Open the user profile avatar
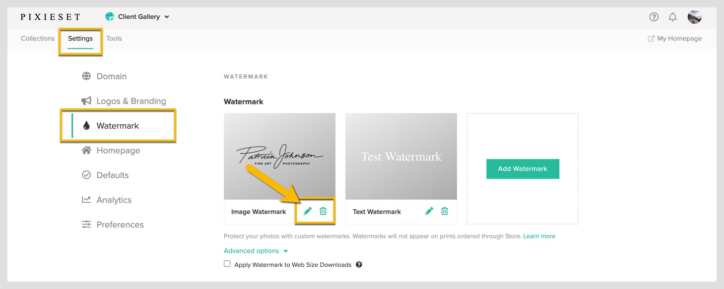Screen dimensions: 724x289 pos(694,17)
